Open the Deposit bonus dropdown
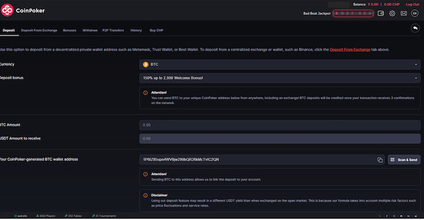424x220 pixels. click(x=280, y=78)
